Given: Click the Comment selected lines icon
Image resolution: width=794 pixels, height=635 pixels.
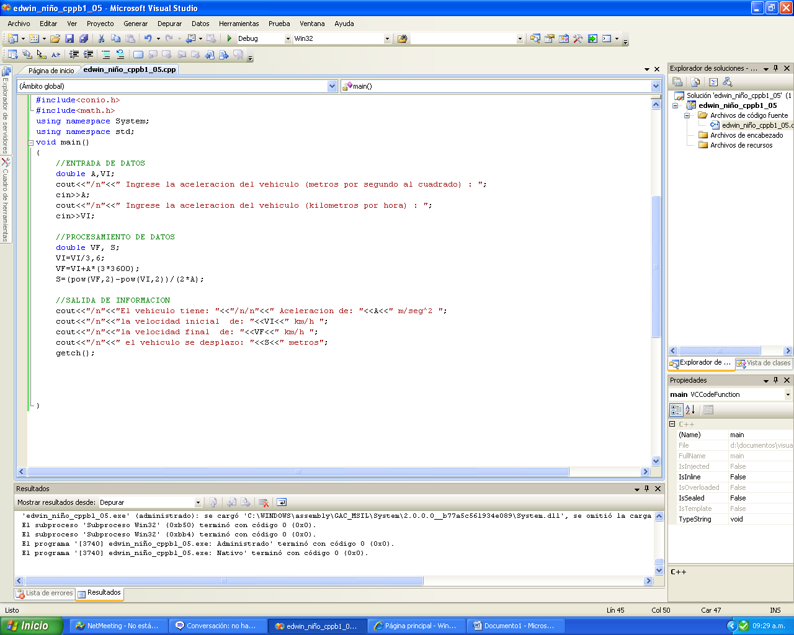Looking at the screenshot, I should tap(105, 54).
